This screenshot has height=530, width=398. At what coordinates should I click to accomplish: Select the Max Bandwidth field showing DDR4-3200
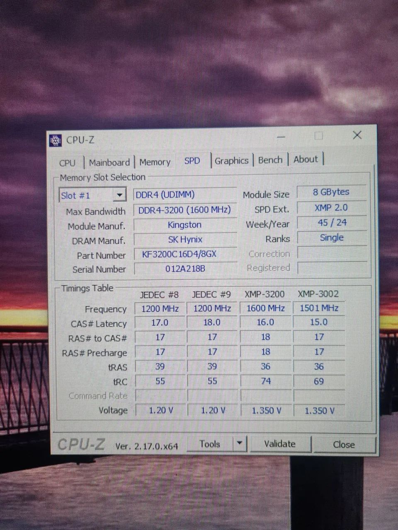[184, 210]
